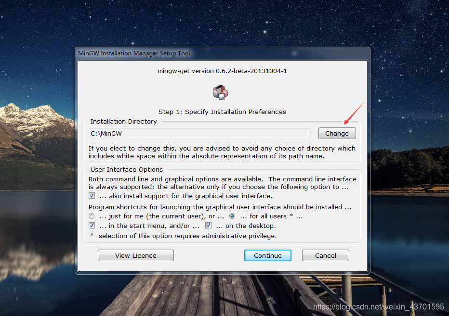Viewport: 449px width, 316px height.
Task: Click the MinGW Installation Manager Setup Tool title bar
Action: (x=222, y=53)
